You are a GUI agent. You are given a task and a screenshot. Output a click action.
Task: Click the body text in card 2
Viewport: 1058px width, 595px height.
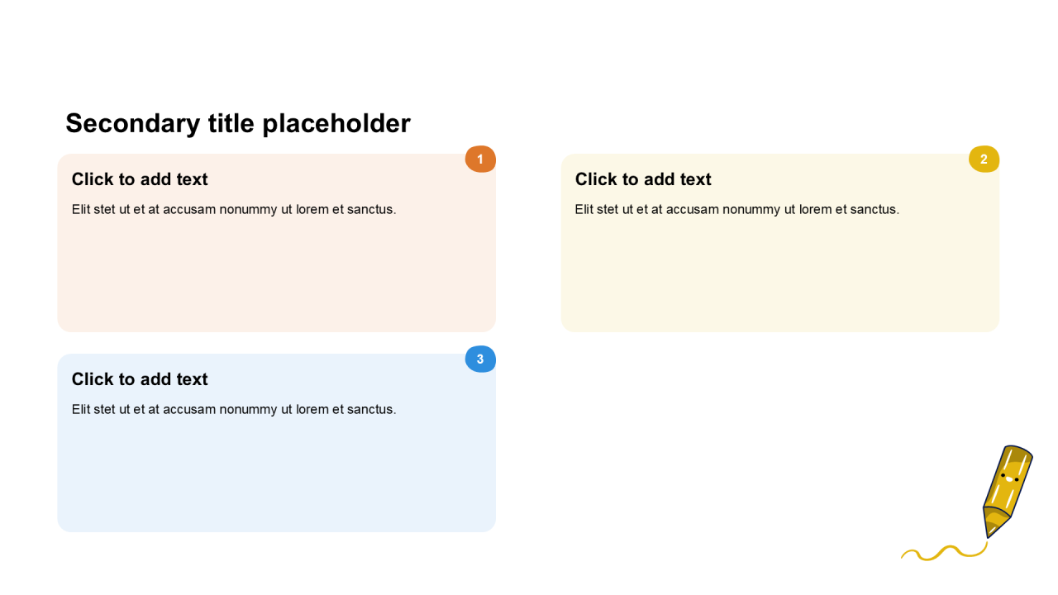[x=737, y=209]
